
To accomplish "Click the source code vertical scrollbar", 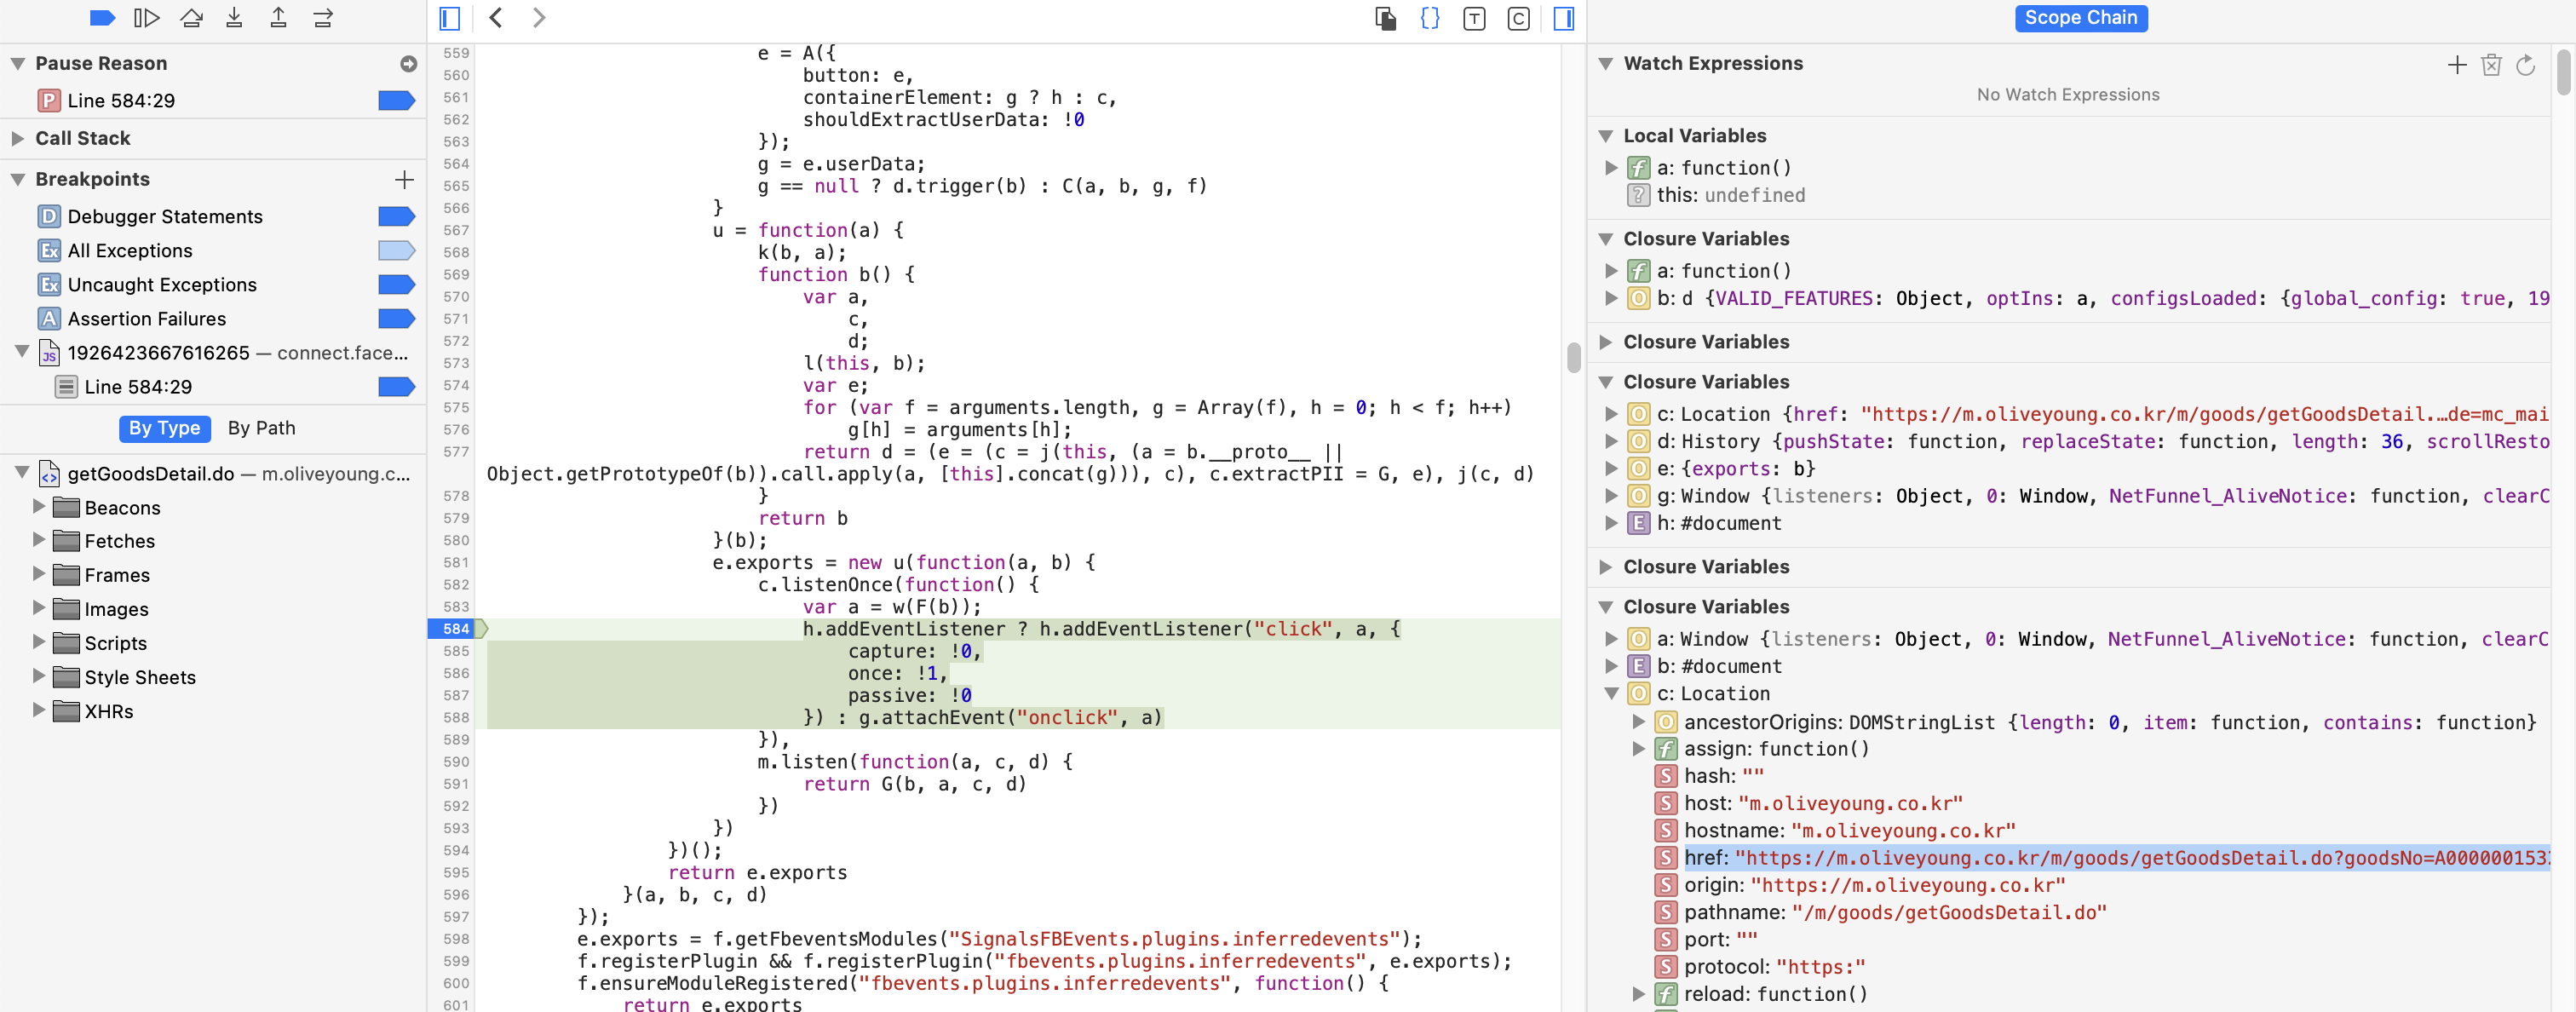I will [x=1573, y=356].
